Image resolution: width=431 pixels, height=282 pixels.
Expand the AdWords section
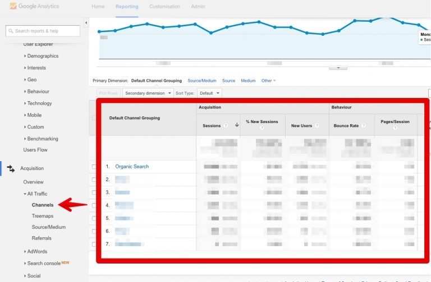(x=35, y=251)
